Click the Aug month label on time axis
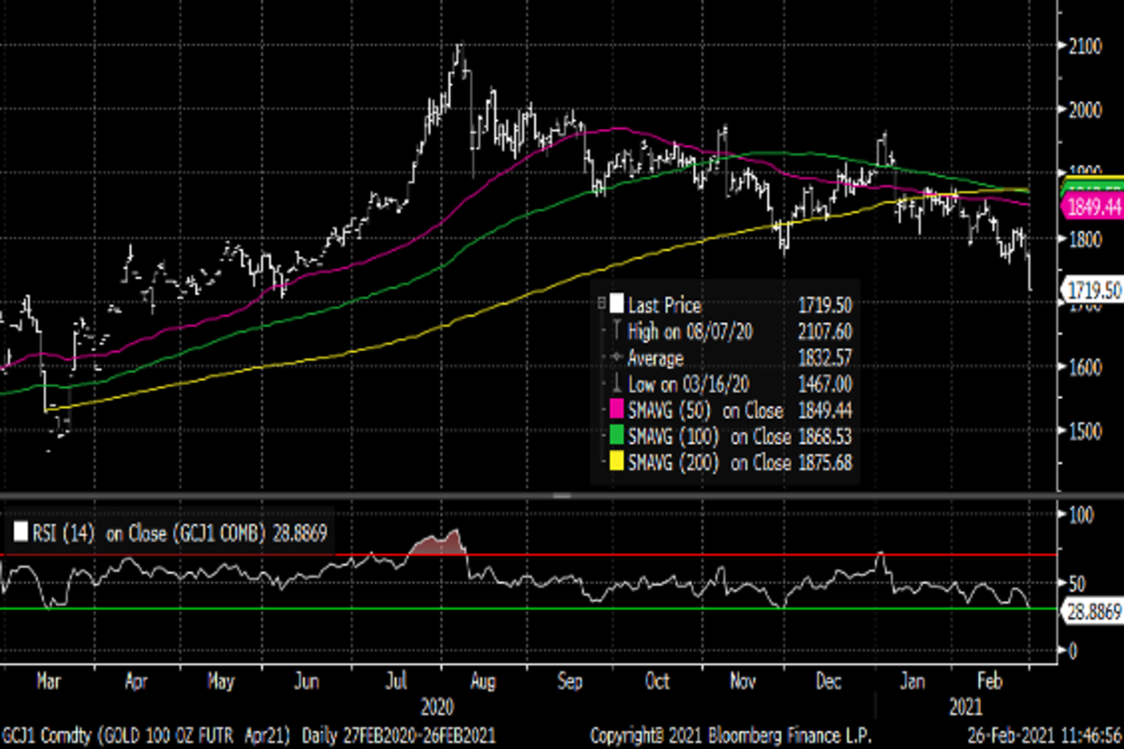Image resolution: width=1124 pixels, height=749 pixels. (x=485, y=682)
